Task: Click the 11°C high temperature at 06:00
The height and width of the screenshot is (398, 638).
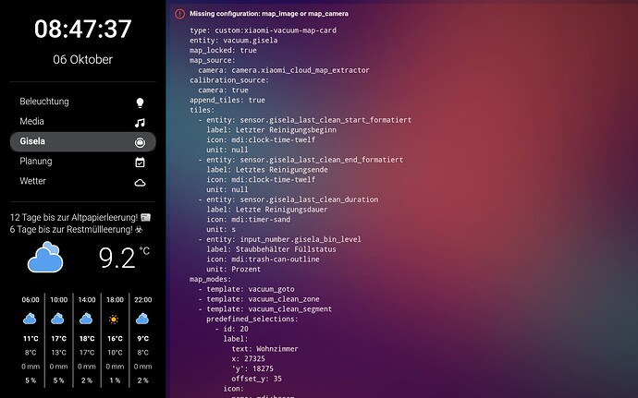Action: 31,339
